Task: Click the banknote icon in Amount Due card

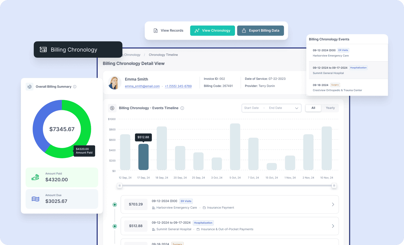Action: tap(35, 199)
